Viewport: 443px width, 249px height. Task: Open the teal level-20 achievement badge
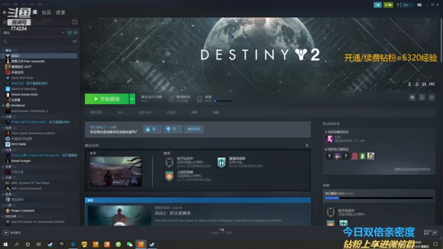tap(221, 162)
